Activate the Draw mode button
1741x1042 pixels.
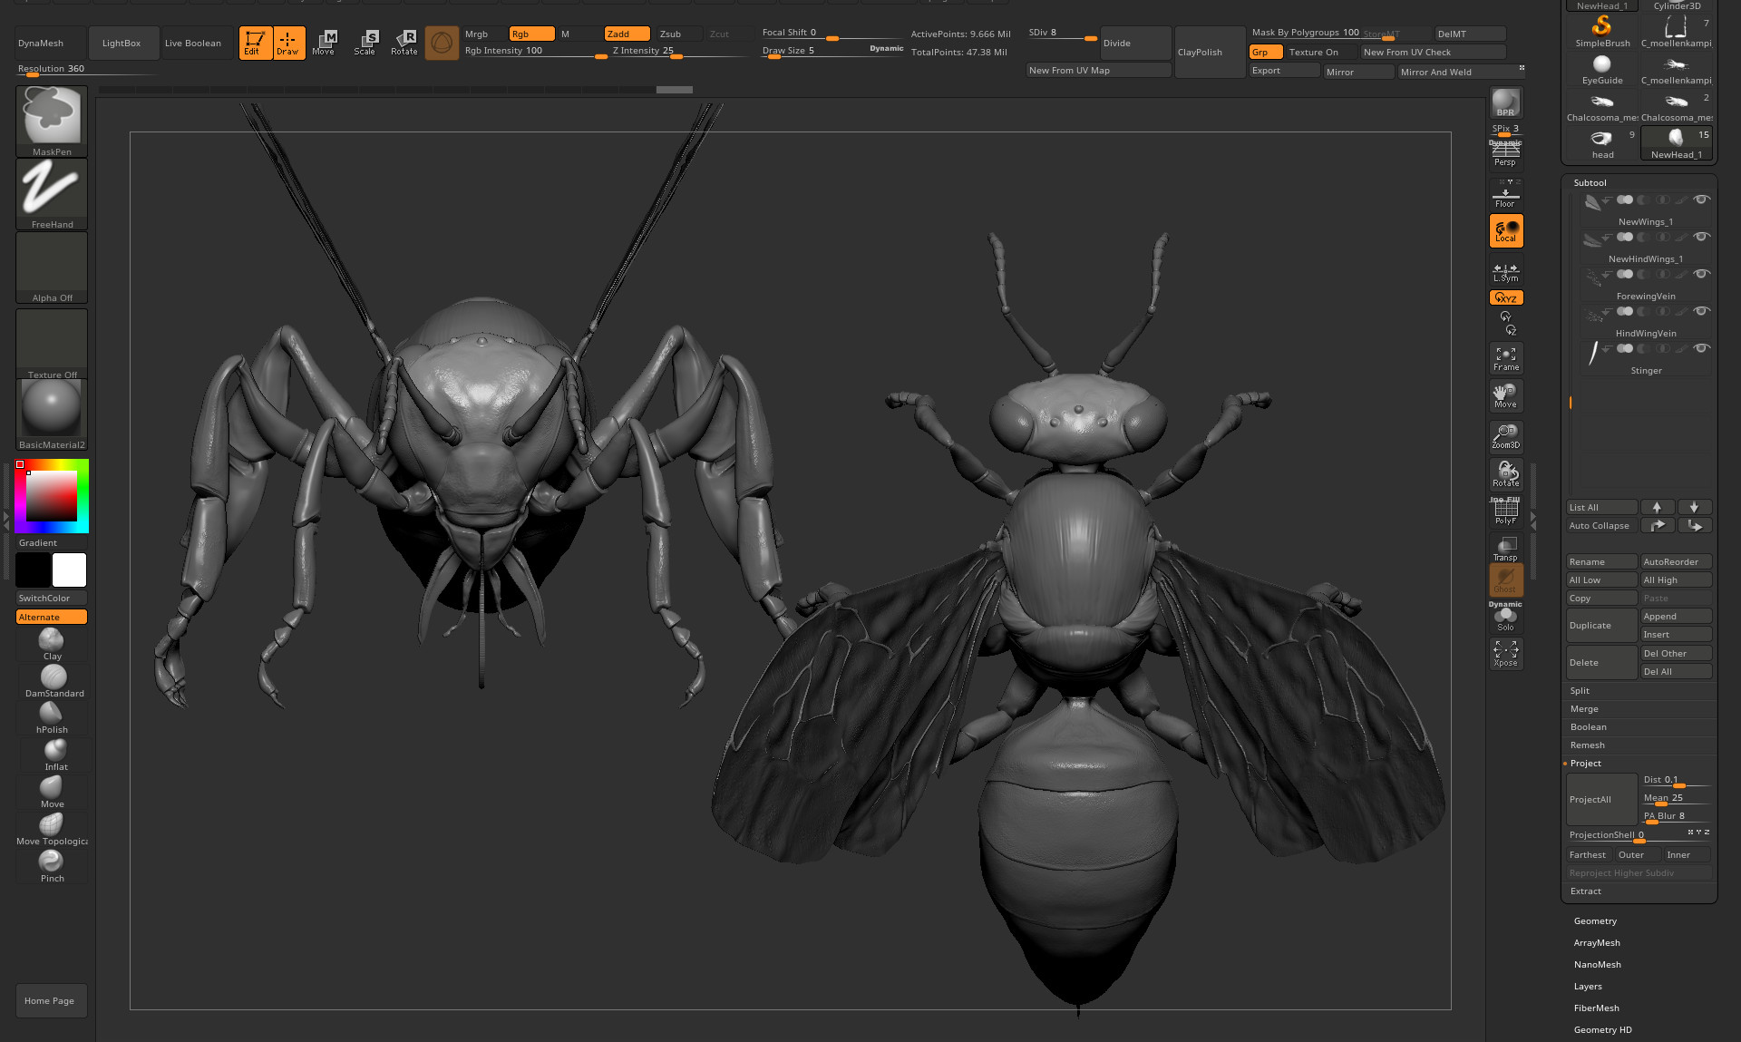[288, 43]
